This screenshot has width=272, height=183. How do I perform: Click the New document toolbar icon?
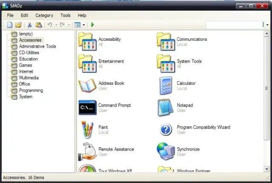[10, 25]
